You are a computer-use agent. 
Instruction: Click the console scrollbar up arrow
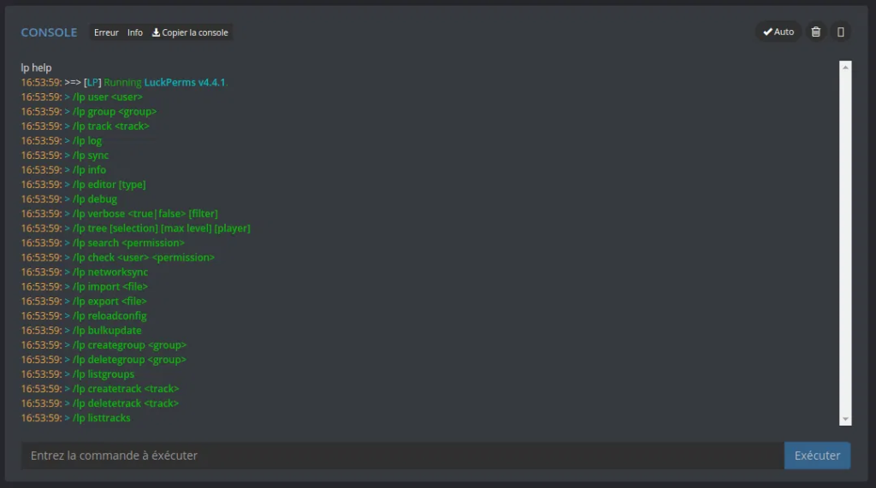click(845, 67)
